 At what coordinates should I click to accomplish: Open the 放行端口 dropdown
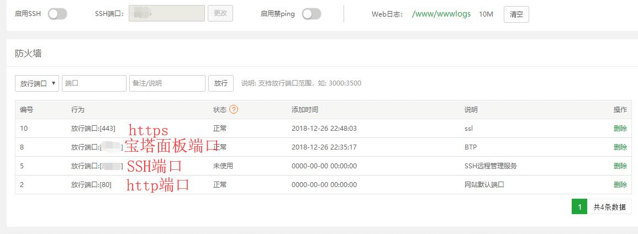pos(37,83)
